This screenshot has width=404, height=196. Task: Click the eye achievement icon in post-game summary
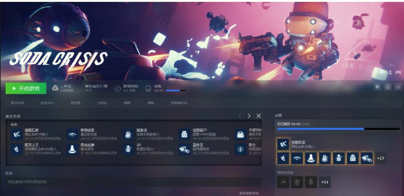point(72,134)
